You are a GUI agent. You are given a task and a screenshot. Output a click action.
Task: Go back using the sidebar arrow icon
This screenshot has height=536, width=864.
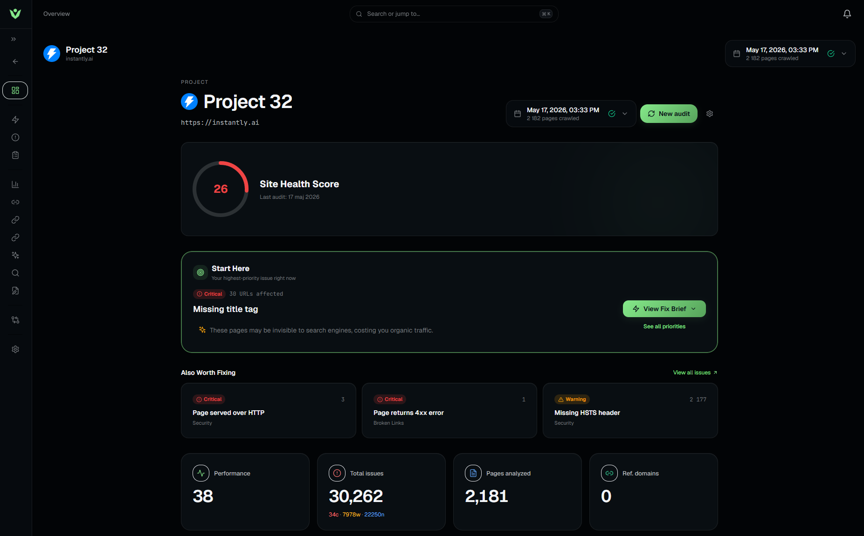[15, 61]
